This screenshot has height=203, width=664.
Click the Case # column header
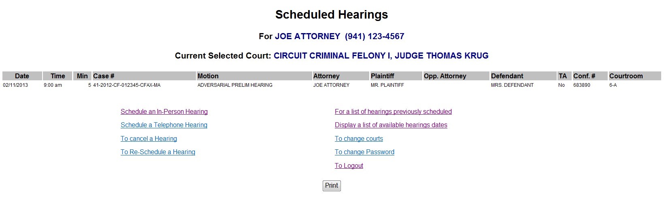[104, 76]
